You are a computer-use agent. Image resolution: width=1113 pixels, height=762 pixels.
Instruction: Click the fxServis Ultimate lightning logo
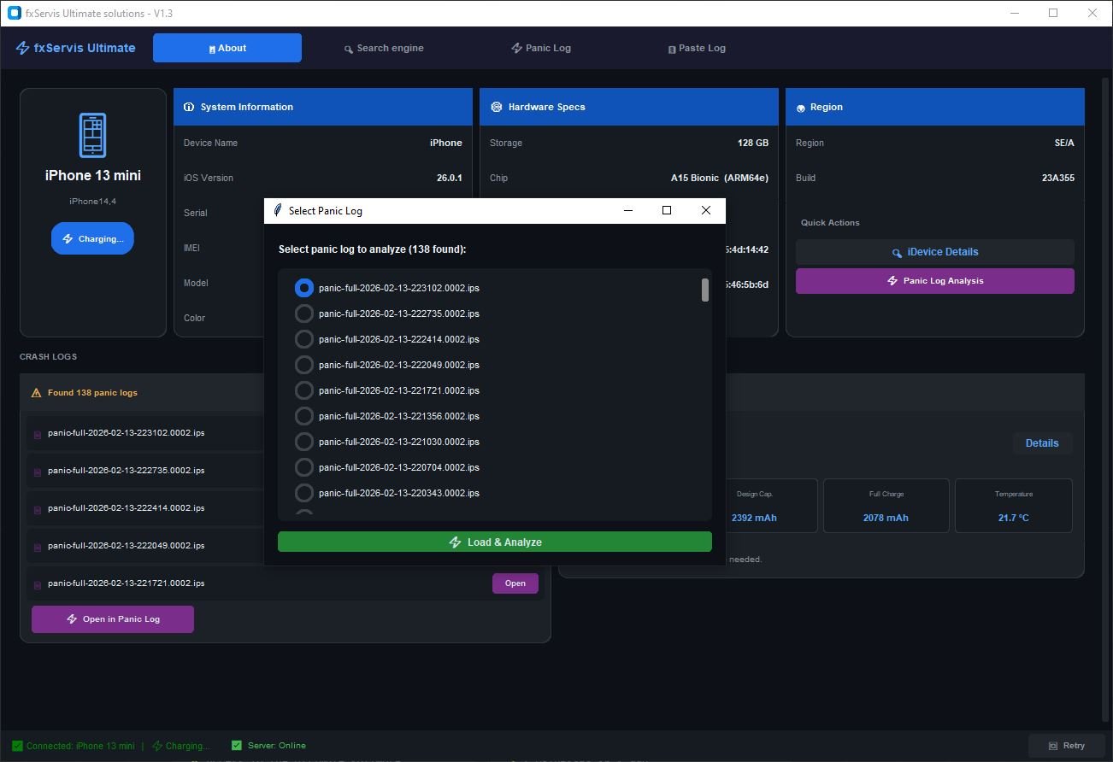[x=23, y=48]
